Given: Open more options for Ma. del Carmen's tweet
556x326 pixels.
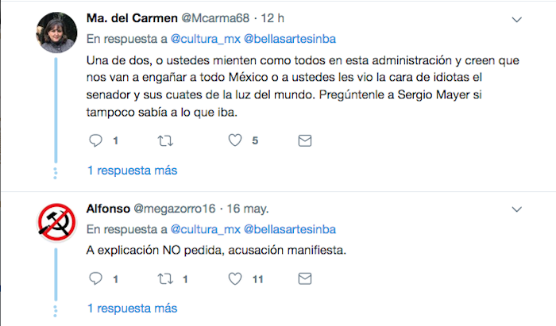Looking at the screenshot, I should tap(517, 18).
